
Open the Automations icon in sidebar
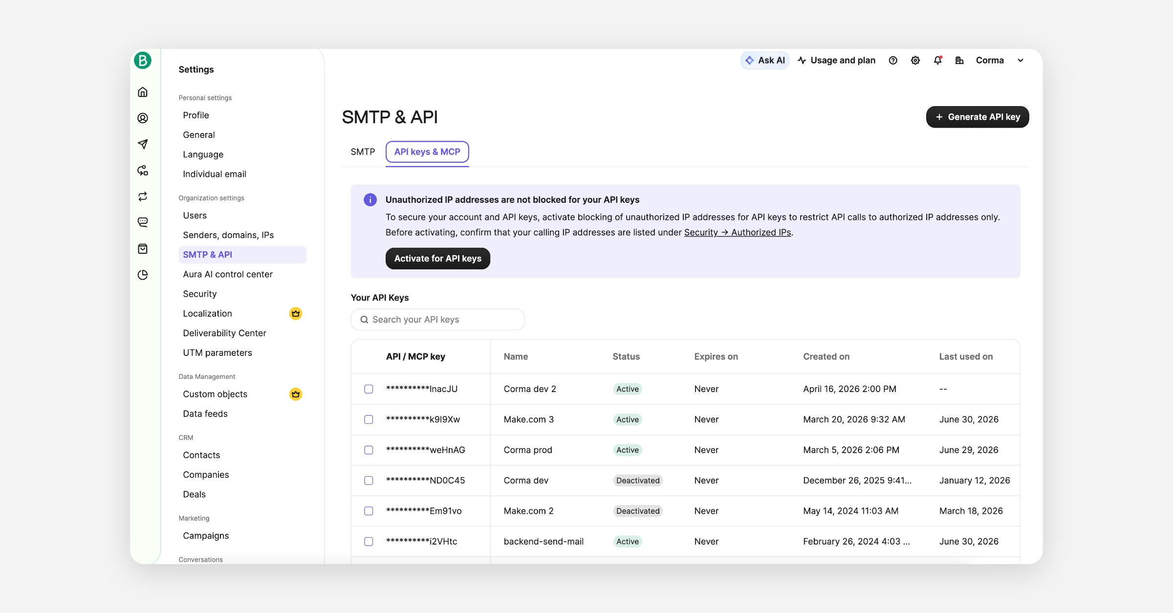coord(143,170)
